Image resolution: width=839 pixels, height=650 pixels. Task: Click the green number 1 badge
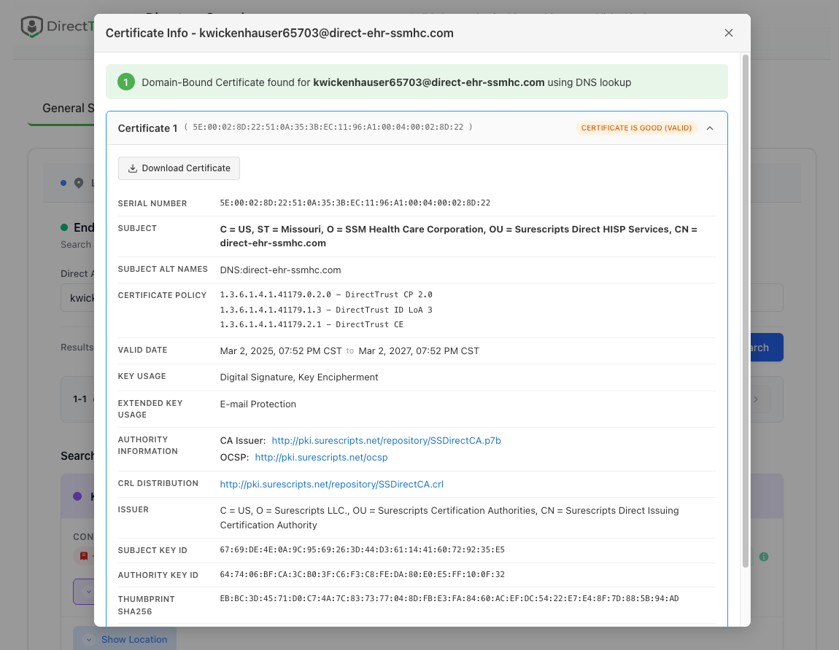[x=126, y=82]
